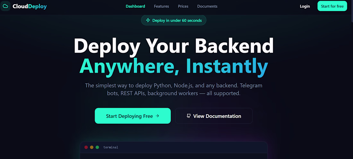The width and height of the screenshot is (353, 159).
Task: Click the Start Deploying Free button
Action: pos(133,116)
